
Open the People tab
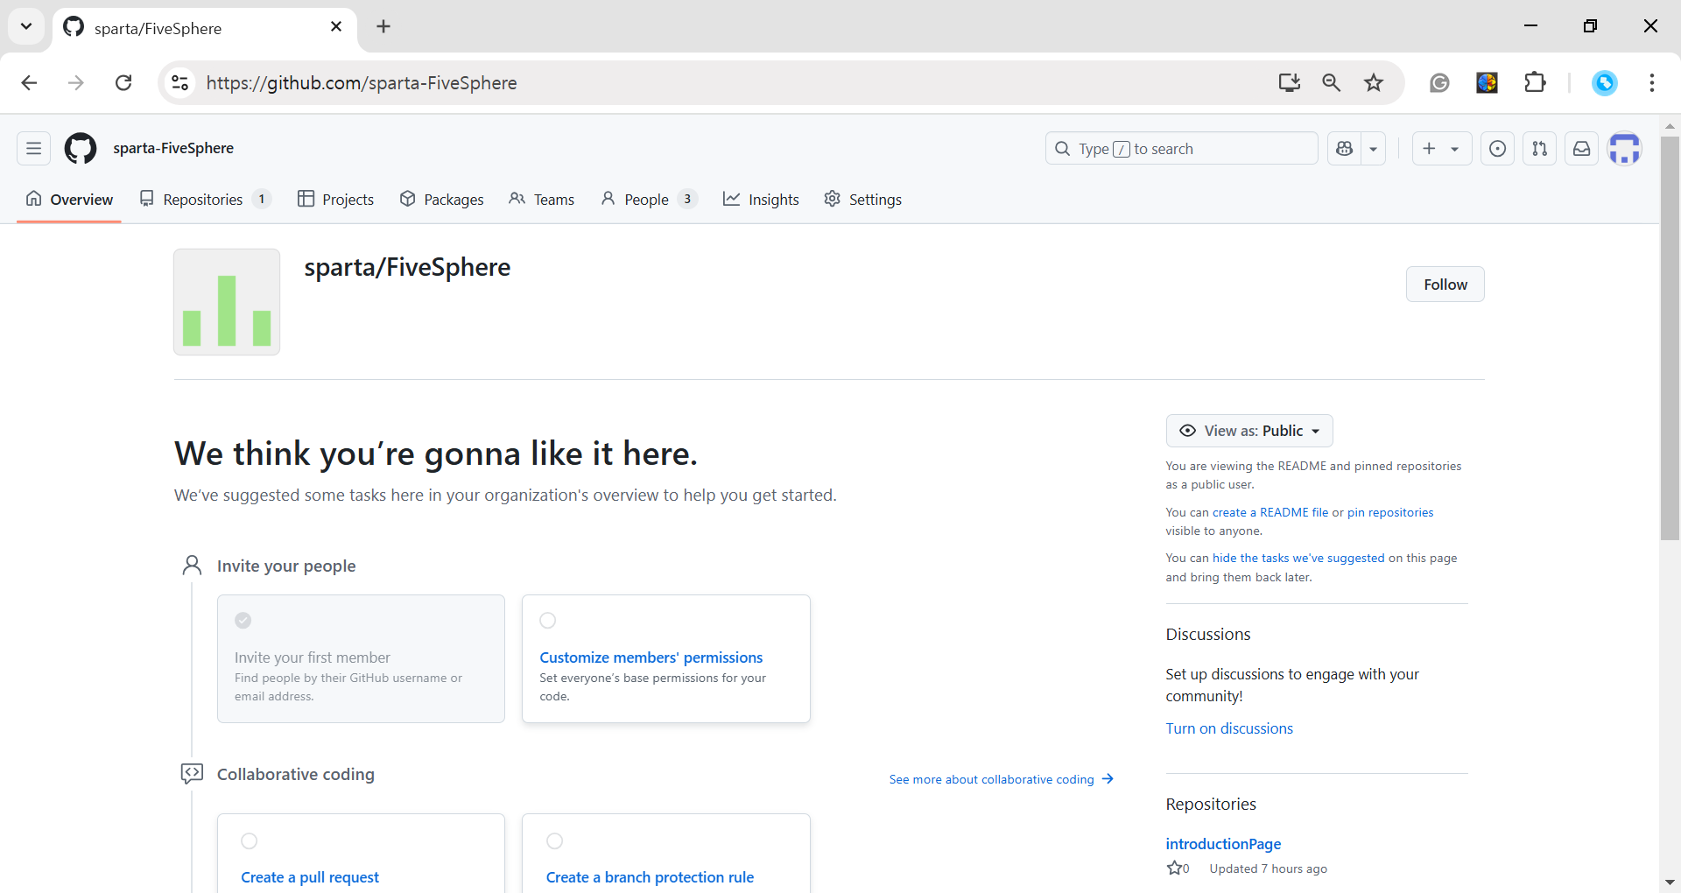tap(649, 200)
